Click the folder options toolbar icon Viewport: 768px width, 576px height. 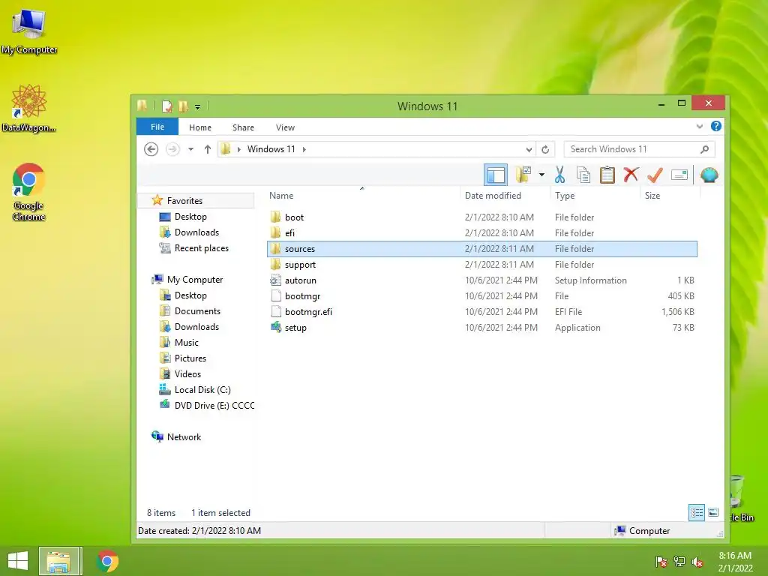point(523,174)
